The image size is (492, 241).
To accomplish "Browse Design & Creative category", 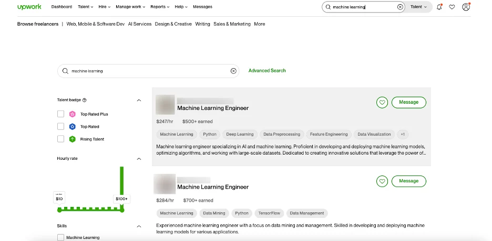I will [x=173, y=24].
